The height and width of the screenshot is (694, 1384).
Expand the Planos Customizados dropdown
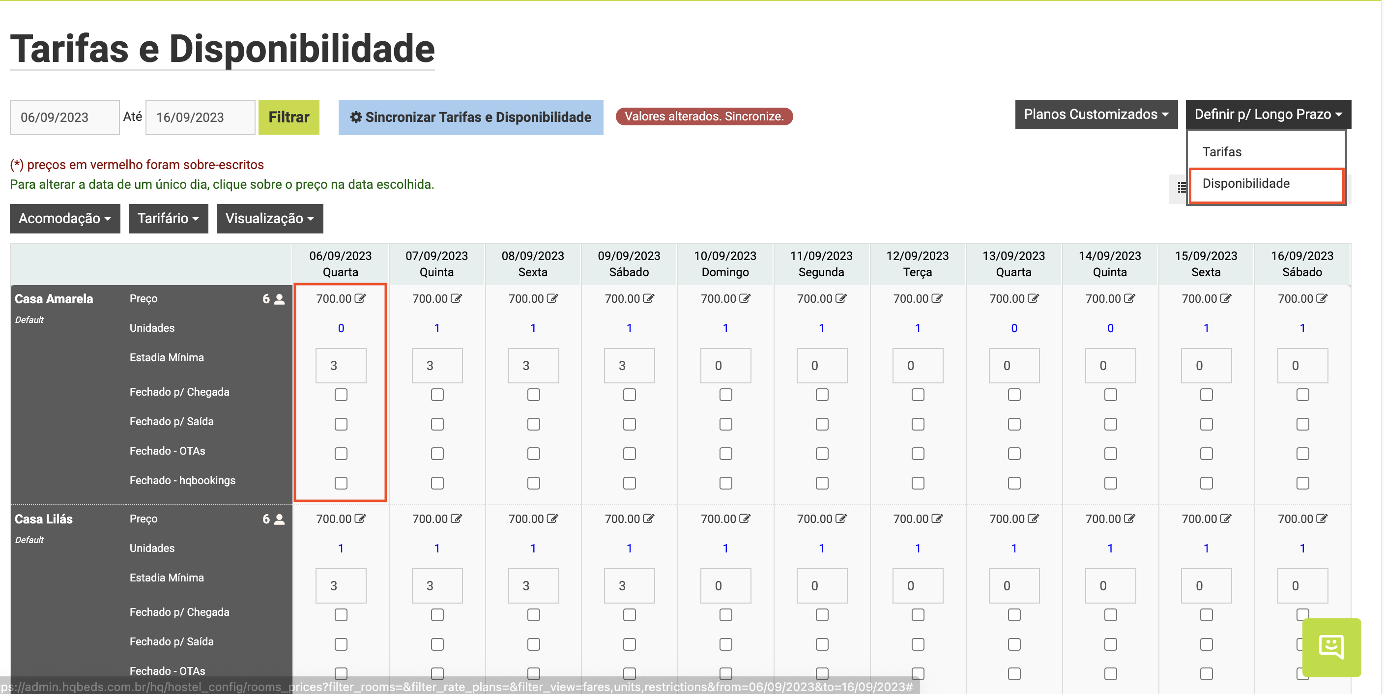(x=1096, y=115)
